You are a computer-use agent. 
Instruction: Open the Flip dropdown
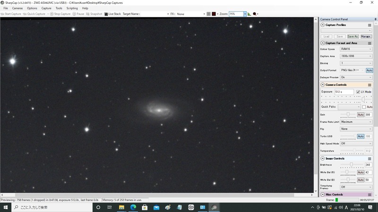tap(356, 129)
